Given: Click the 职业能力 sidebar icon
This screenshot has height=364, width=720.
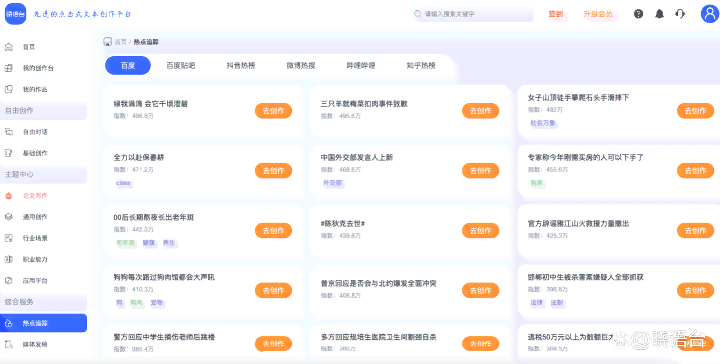Looking at the screenshot, I should coord(8,259).
